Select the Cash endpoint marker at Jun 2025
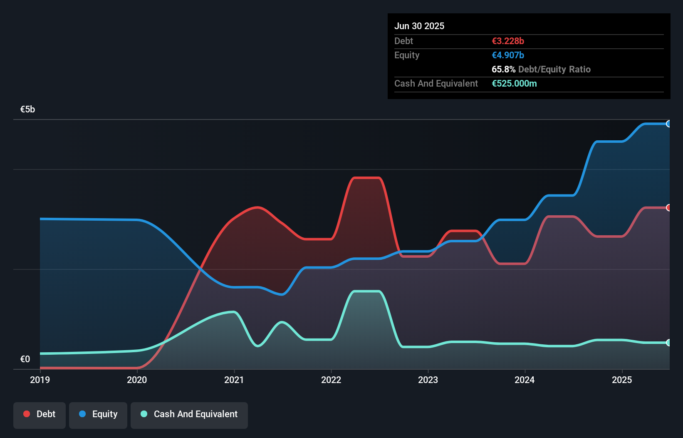 pyautogui.click(x=668, y=343)
